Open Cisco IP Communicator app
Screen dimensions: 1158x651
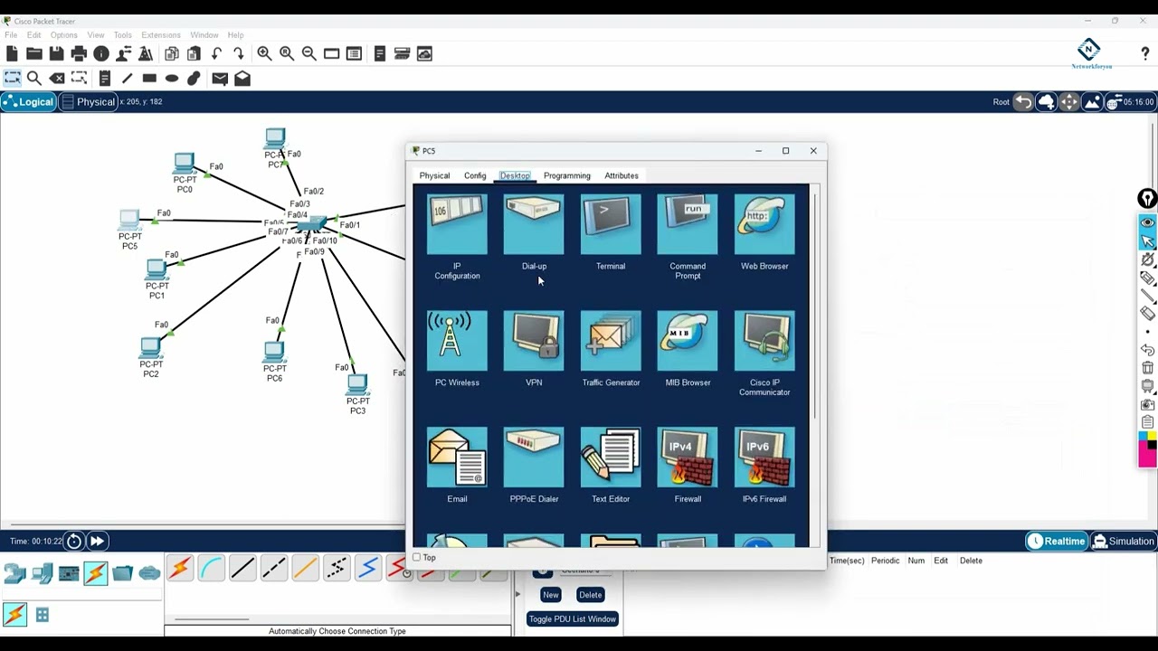pos(764,354)
